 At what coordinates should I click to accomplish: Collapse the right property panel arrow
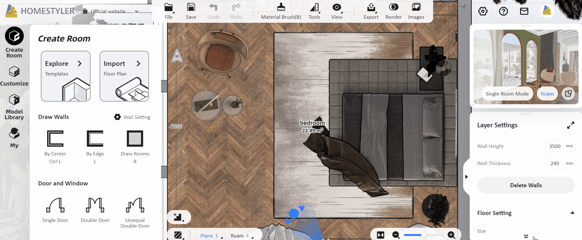(x=466, y=177)
